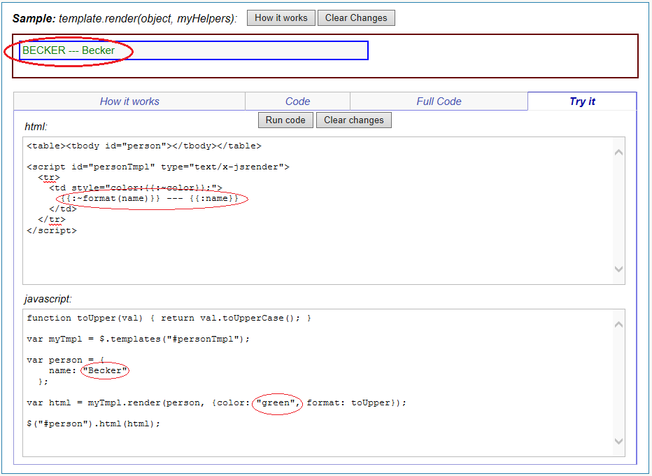The width and height of the screenshot is (652, 476).
Task: Open the Code tab
Action: coord(297,101)
